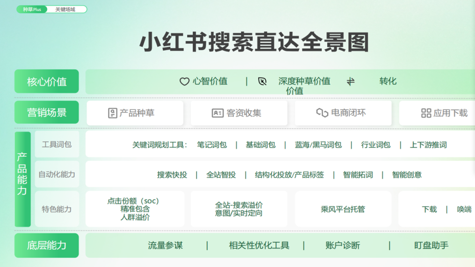Click 笔记词包 in keyword tools row

212,145
